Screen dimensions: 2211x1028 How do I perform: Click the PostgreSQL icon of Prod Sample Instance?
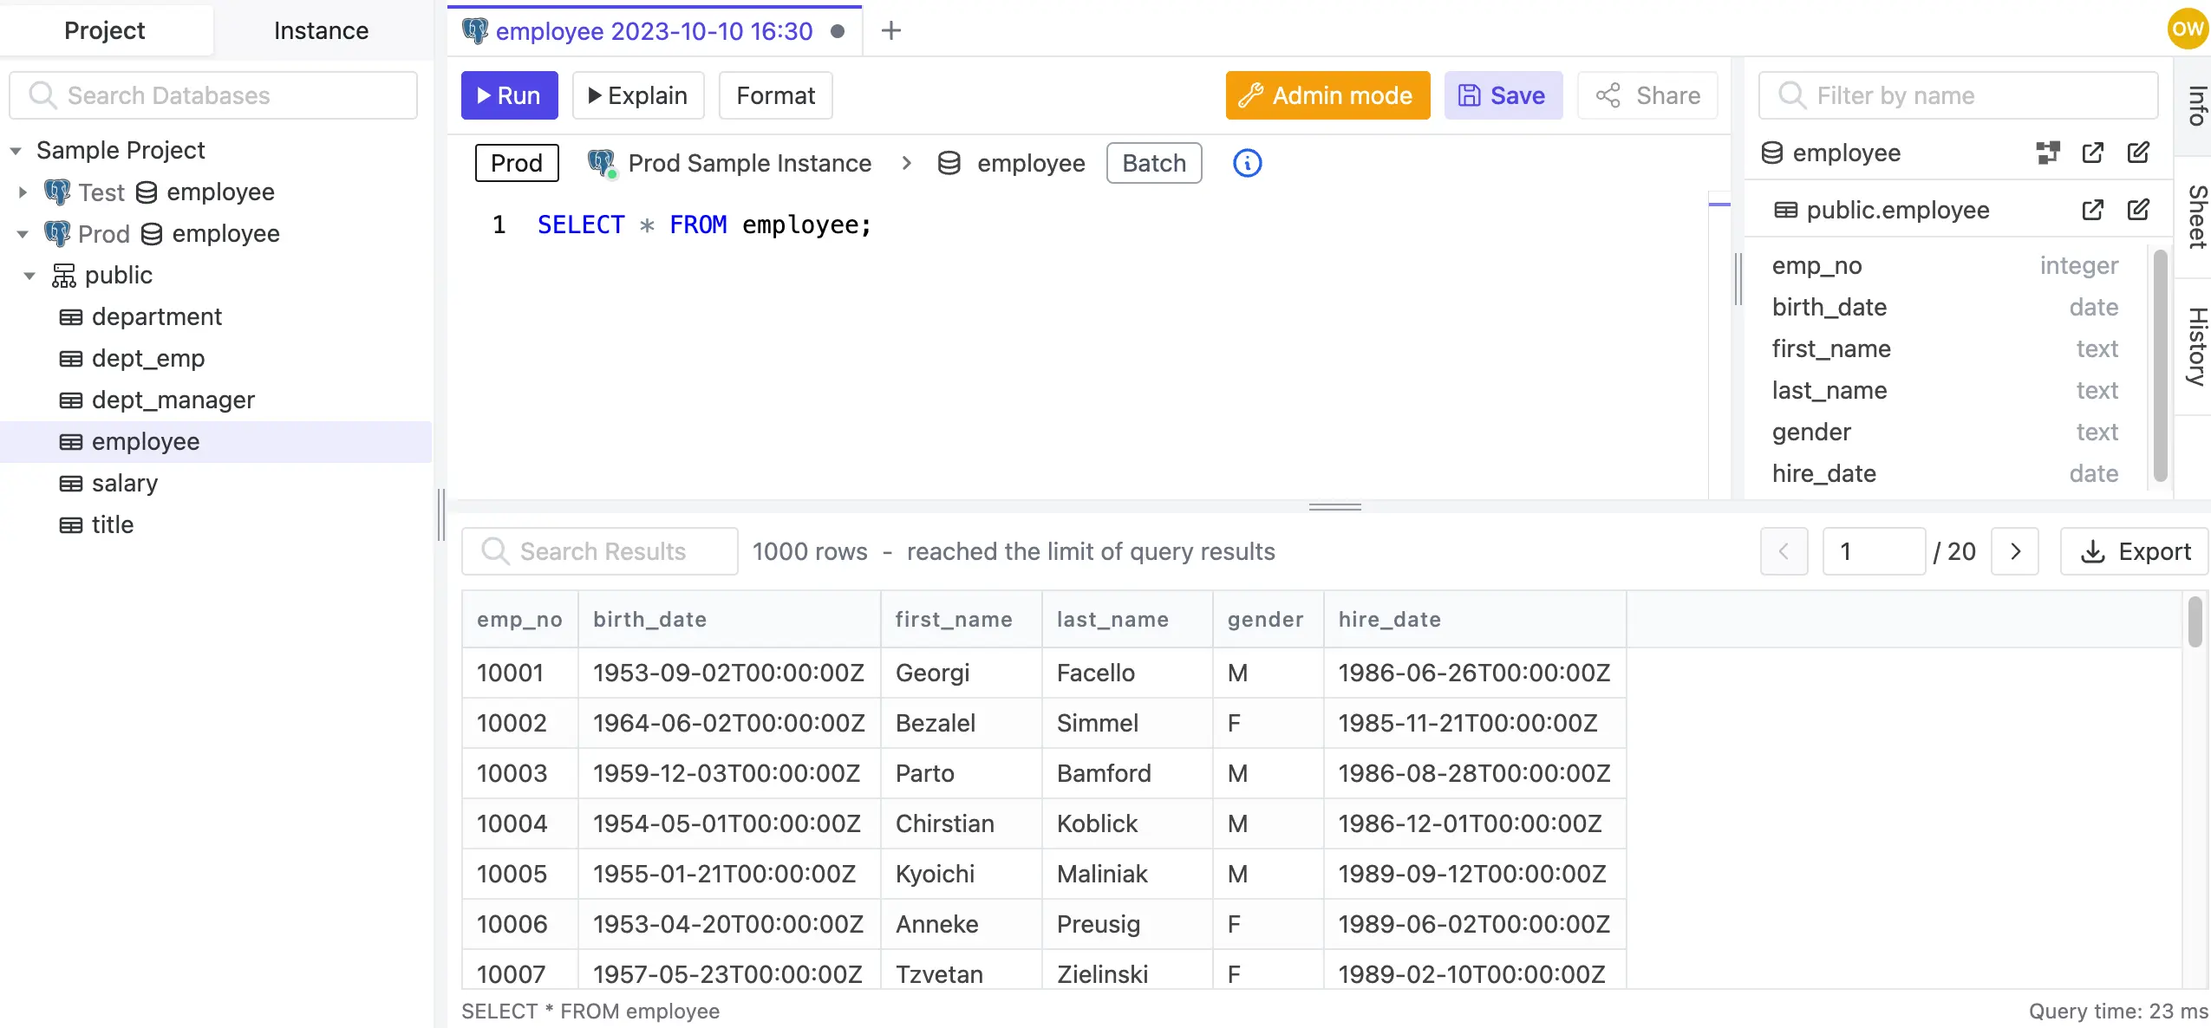pos(602,163)
